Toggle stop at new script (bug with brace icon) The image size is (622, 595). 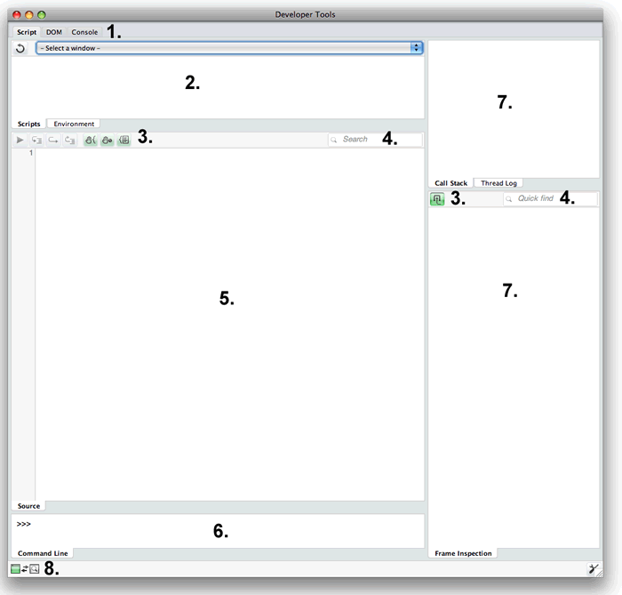(x=91, y=140)
